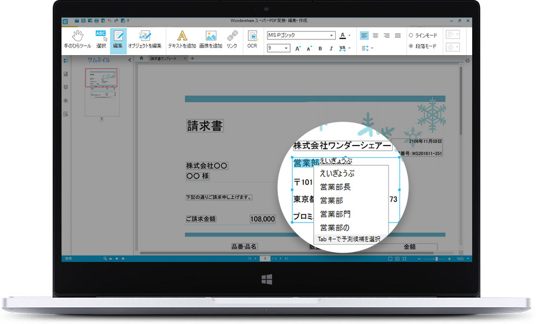Click the 株式会社〇〇 text box
Image resolution: width=536 pixels, height=324 pixels.
(x=207, y=166)
